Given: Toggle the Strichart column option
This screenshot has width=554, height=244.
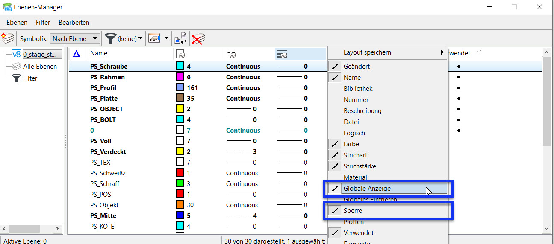Looking at the screenshot, I should coord(388,155).
